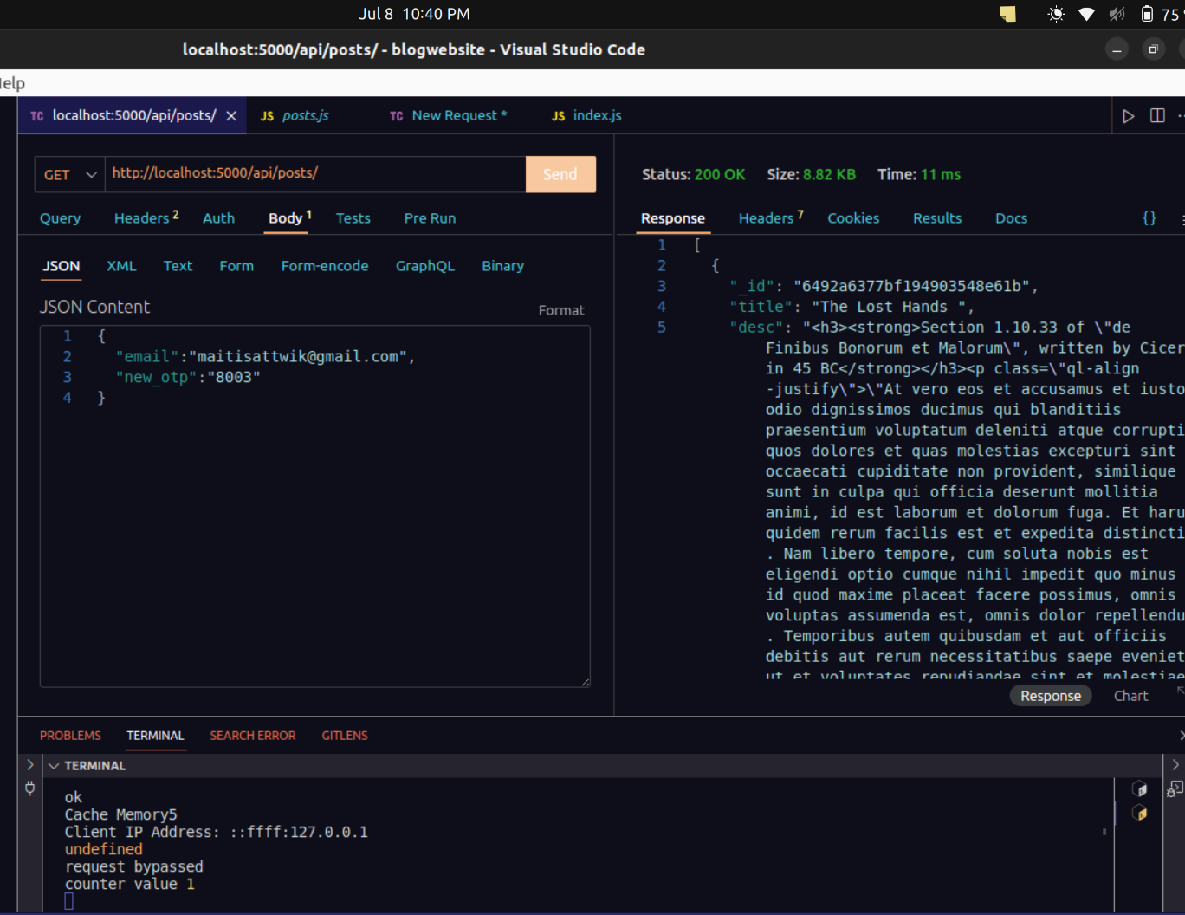Open the PROBLEMS panel tab
This screenshot has width=1185, height=915.
70,736
